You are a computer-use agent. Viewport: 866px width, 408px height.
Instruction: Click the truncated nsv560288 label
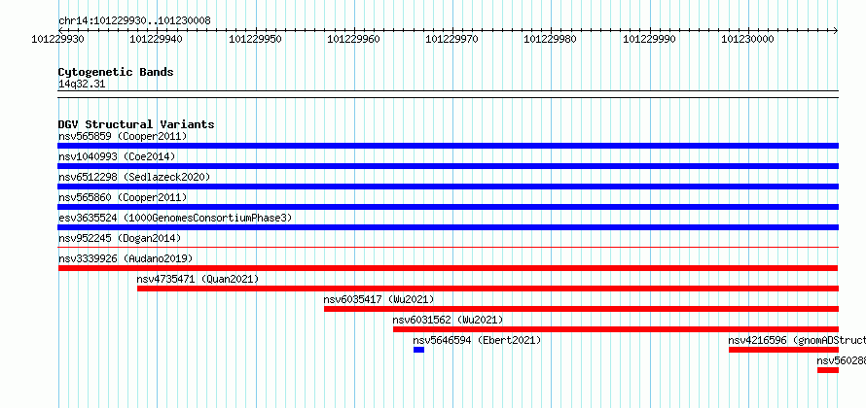[x=841, y=360]
